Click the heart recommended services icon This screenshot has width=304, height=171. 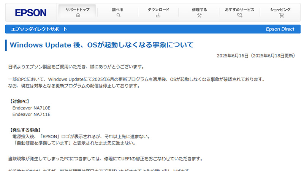[239, 16]
